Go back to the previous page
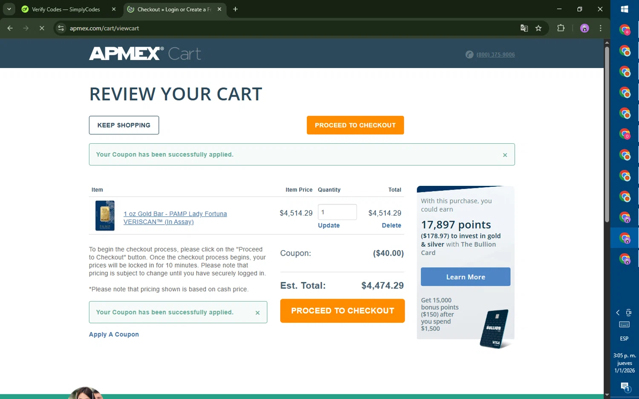The image size is (639, 399). coord(10,28)
